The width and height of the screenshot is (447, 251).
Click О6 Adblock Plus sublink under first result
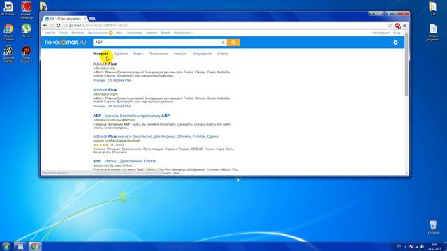click(x=119, y=81)
